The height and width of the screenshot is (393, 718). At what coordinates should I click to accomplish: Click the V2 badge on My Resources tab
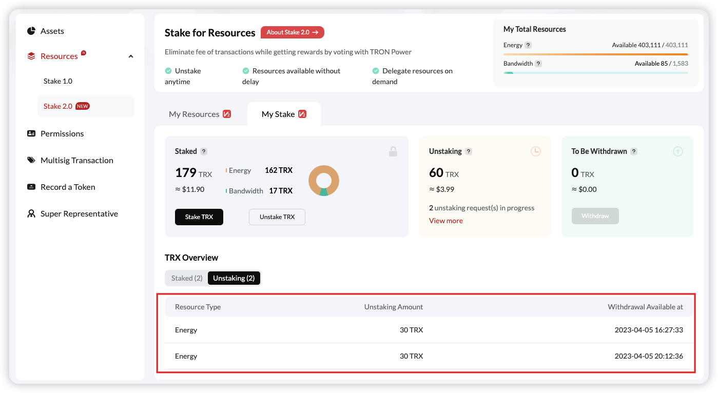(x=227, y=114)
